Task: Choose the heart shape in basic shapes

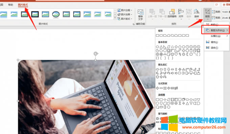Action: coord(176,54)
